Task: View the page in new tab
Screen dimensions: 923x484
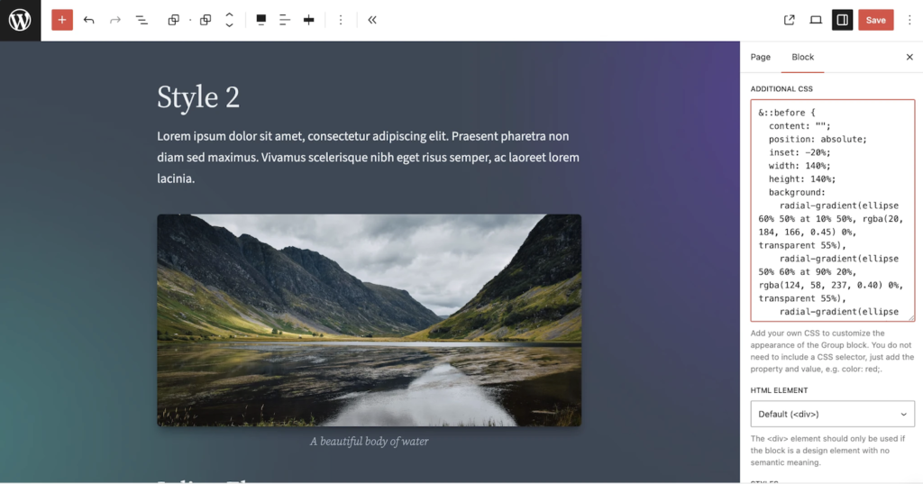Action: tap(789, 20)
